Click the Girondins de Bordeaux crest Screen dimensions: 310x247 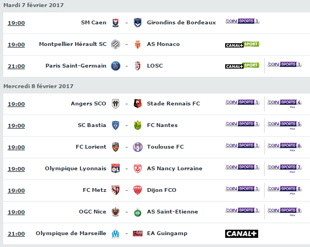tap(138, 23)
